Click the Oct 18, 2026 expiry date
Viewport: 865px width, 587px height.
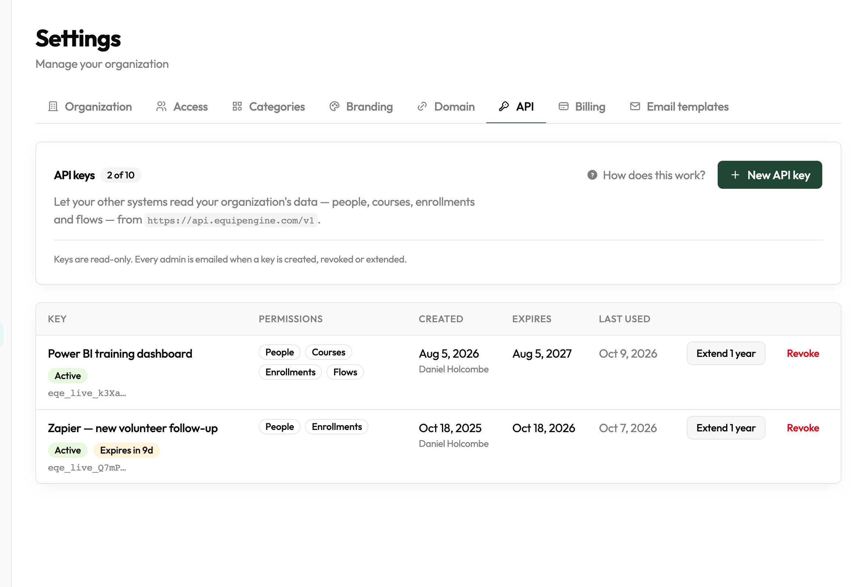tap(543, 428)
